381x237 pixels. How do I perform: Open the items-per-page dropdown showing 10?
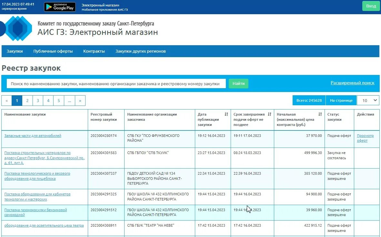click(x=368, y=100)
